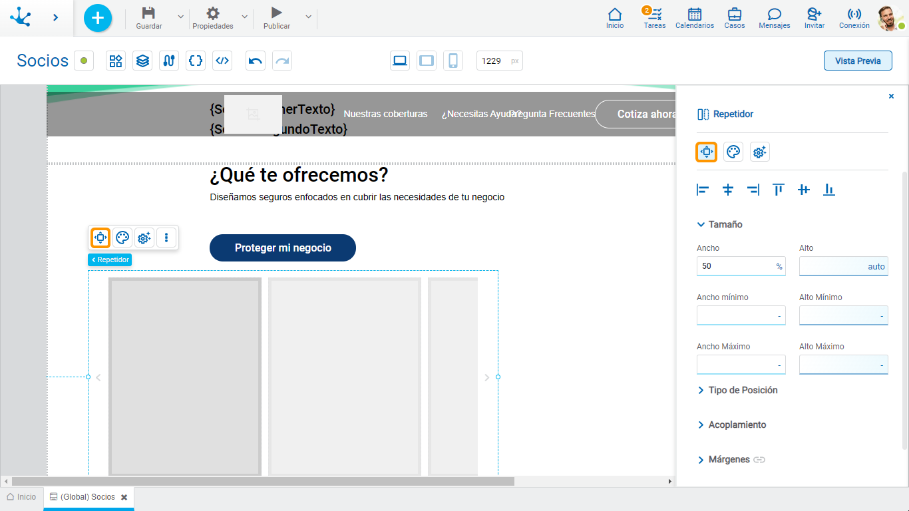Open the Publicar dropdown arrow
The image size is (909, 511).
308,16
